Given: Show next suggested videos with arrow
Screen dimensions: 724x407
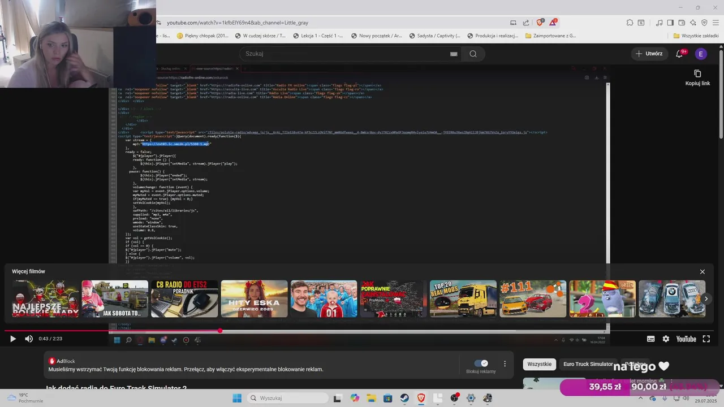Looking at the screenshot, I should point(706,298).
